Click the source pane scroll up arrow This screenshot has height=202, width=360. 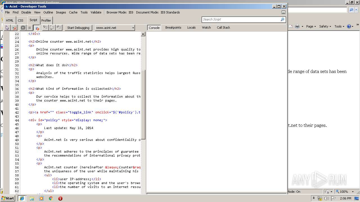point(143,34)
